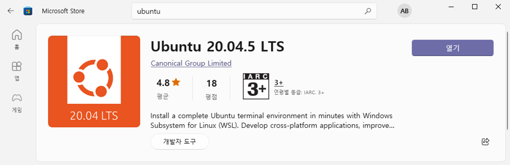
Task: Maximize the Microsoft Store window
Action: [x=475, y=7]
